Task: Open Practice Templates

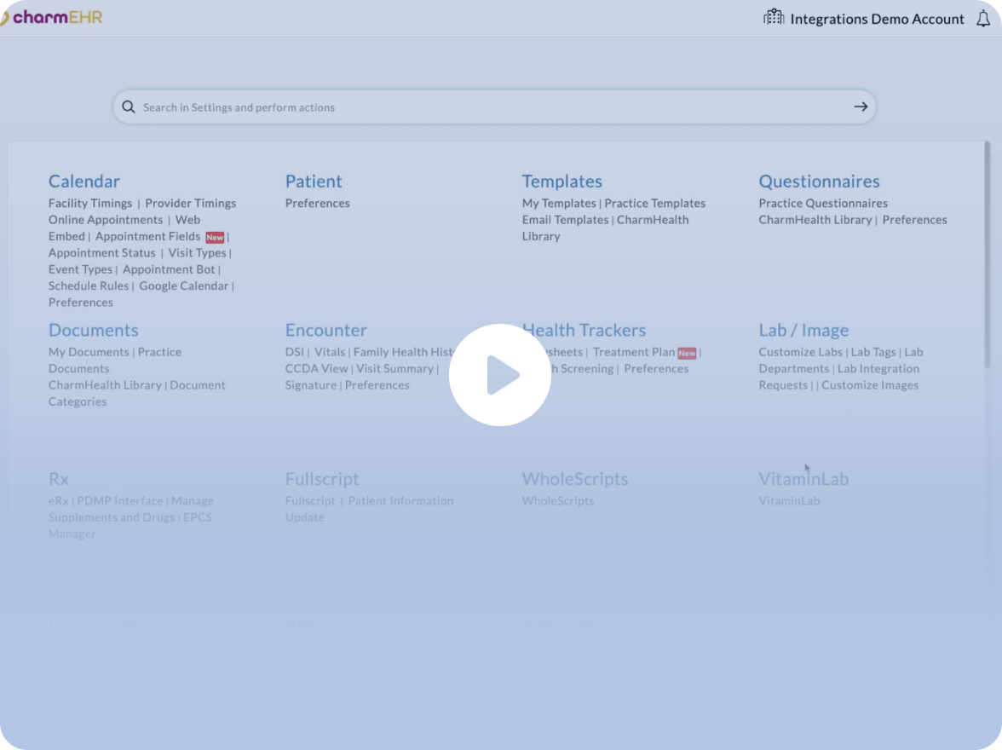Action: pyautogui.click(x=654, y=203)
